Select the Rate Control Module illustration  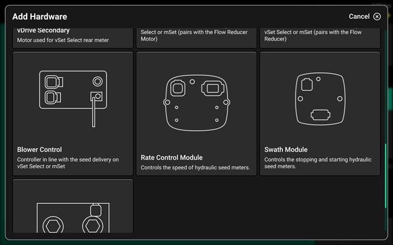click(197, 102)
